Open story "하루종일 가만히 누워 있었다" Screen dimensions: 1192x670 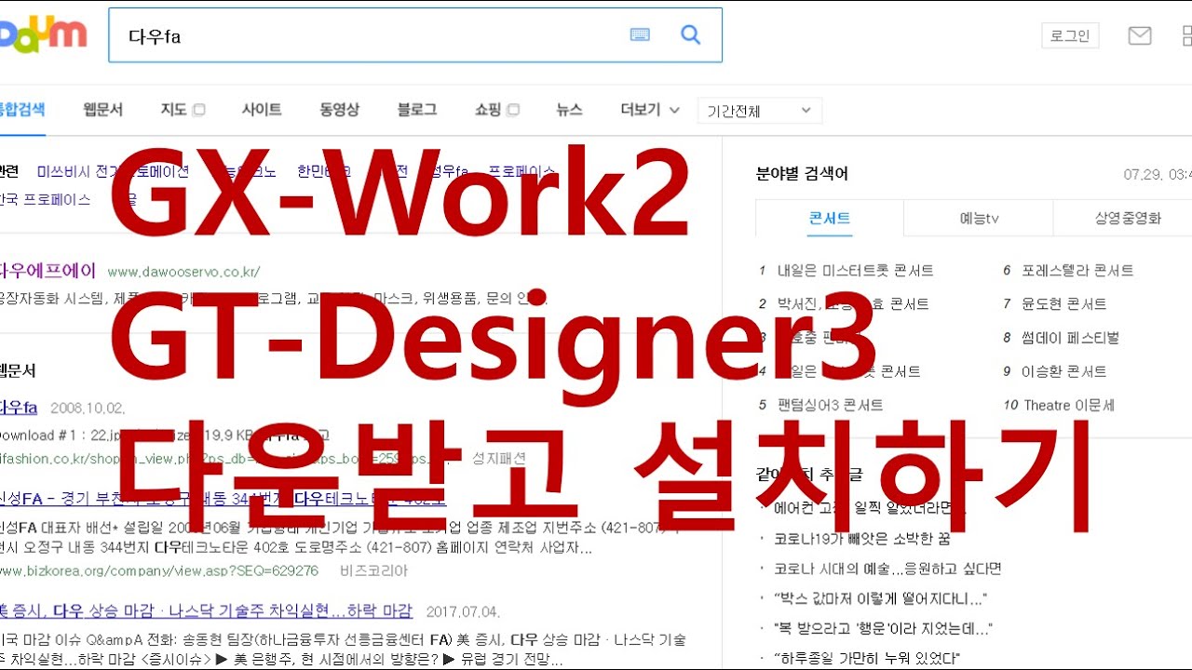coord(867,658)
